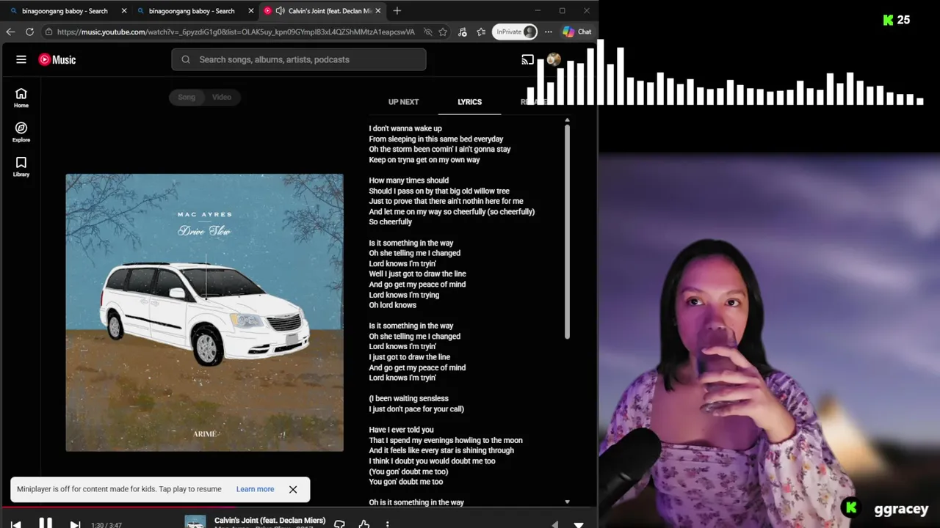Click the Kick logo next to ggracey
Image resolution: width=940 pixels, height=528 pixels.
851,507
